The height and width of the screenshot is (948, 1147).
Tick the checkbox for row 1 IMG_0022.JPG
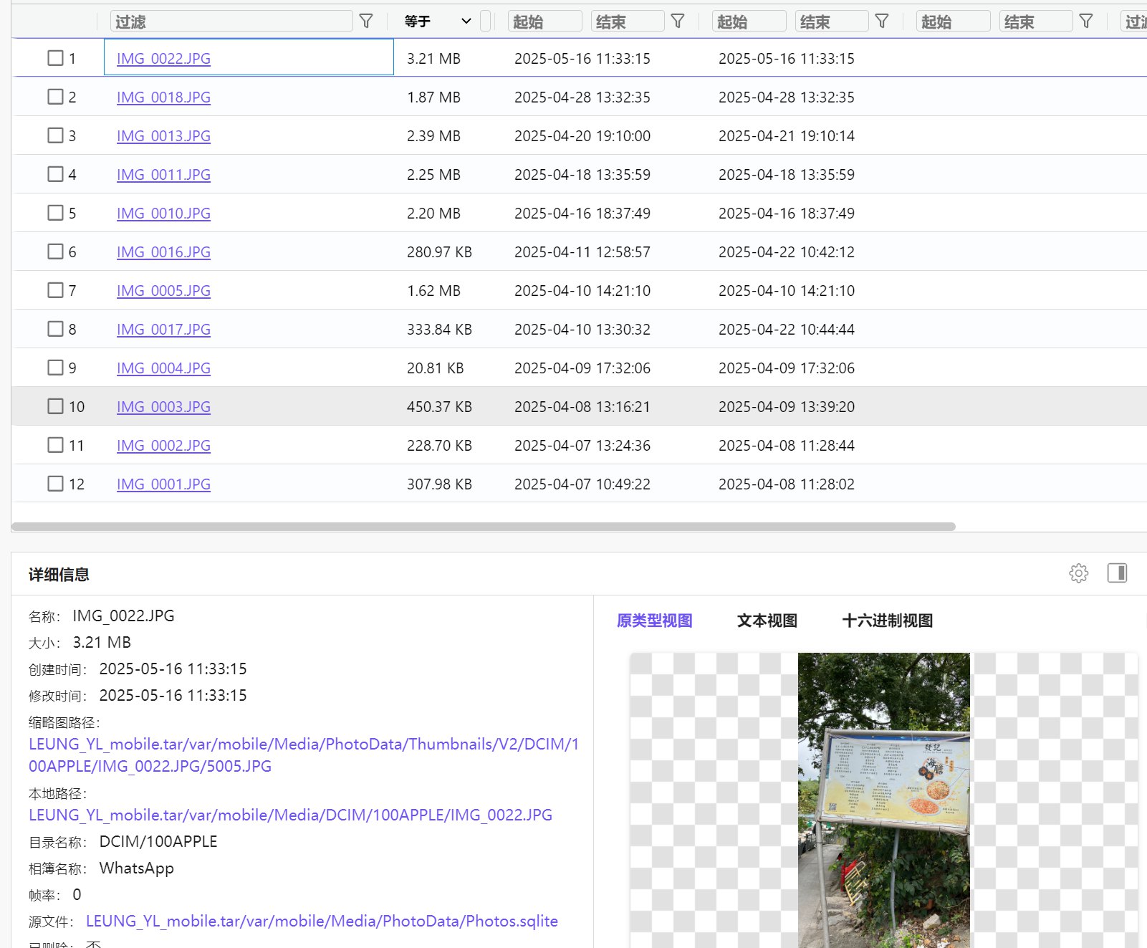click(55, 58)
